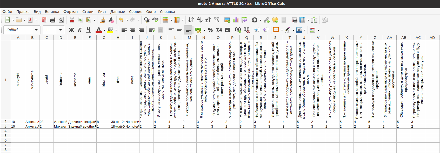The width and height of the screenshot is (440, 153).
Task: Run the spelling check tool
Action: click(x=155, y=20)
